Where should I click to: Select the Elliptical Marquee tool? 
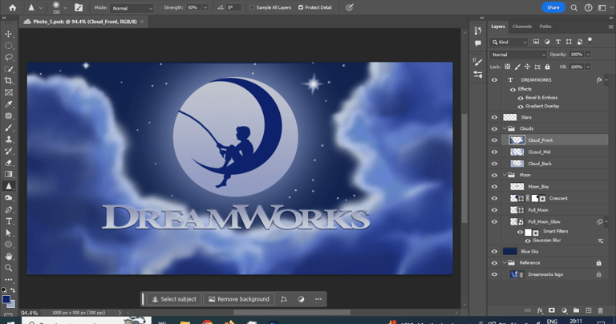[8, 46]
